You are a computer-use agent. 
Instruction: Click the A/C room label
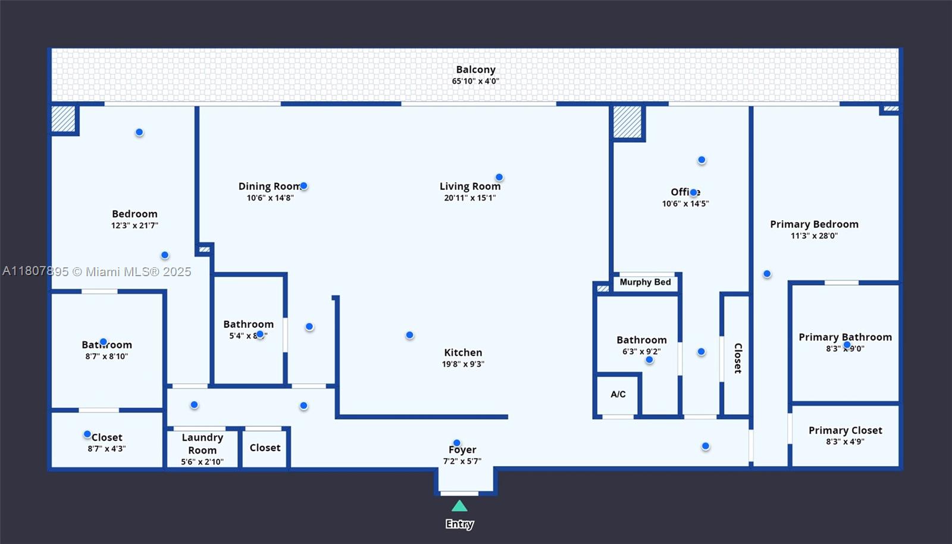point(618,394)
